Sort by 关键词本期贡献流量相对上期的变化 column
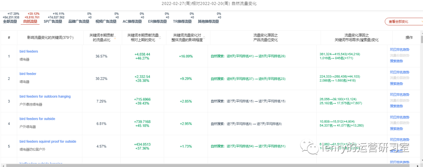The height and width of the screenshot is (167, 423). (160, 38)
